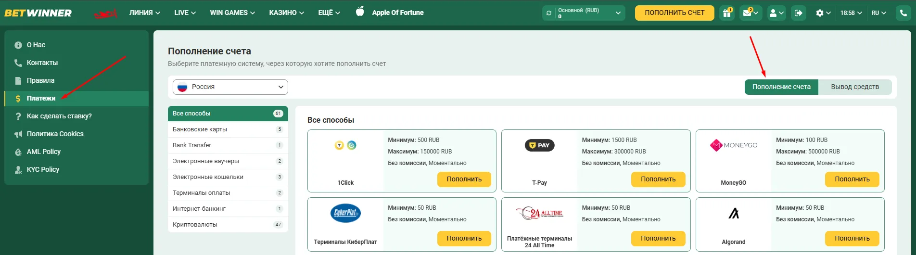Select Криптовалюты payment category

pos(228,225)
